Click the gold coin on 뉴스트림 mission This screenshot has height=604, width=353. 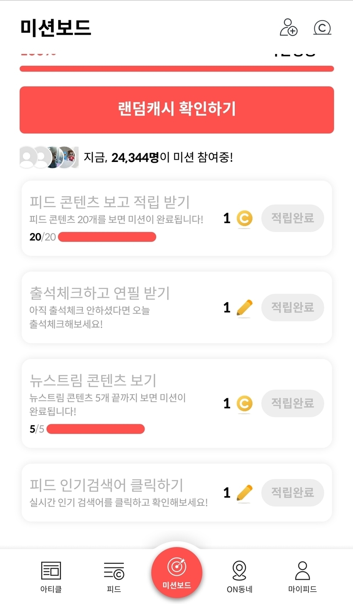point(245,403)
